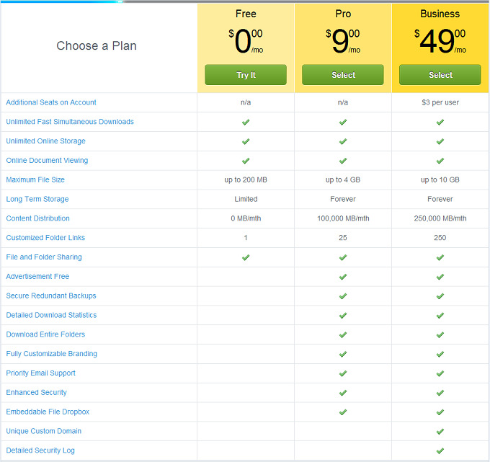The width and height of the screenshot is (490, 462).
Task: Click the Fully Customizable Branding link
Action: [x=51, y=354]
